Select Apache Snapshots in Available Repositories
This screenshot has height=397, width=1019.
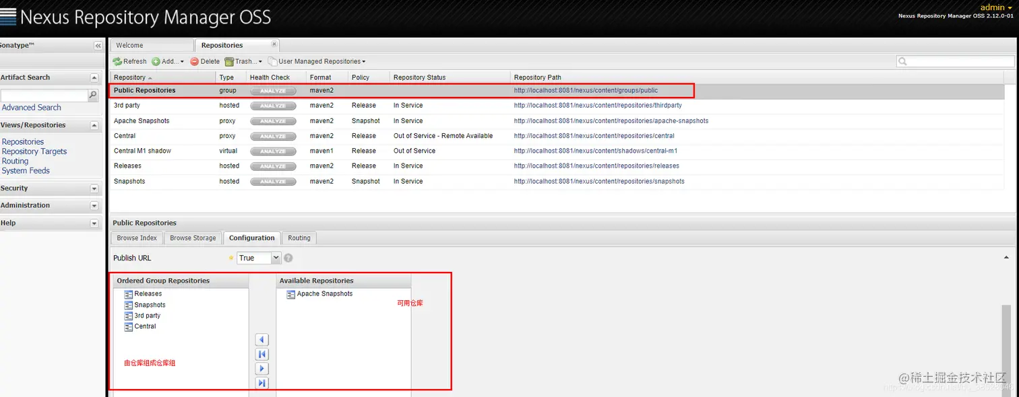[325, 294]
